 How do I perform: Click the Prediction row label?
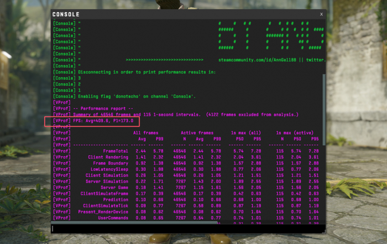tap(116, 200)
